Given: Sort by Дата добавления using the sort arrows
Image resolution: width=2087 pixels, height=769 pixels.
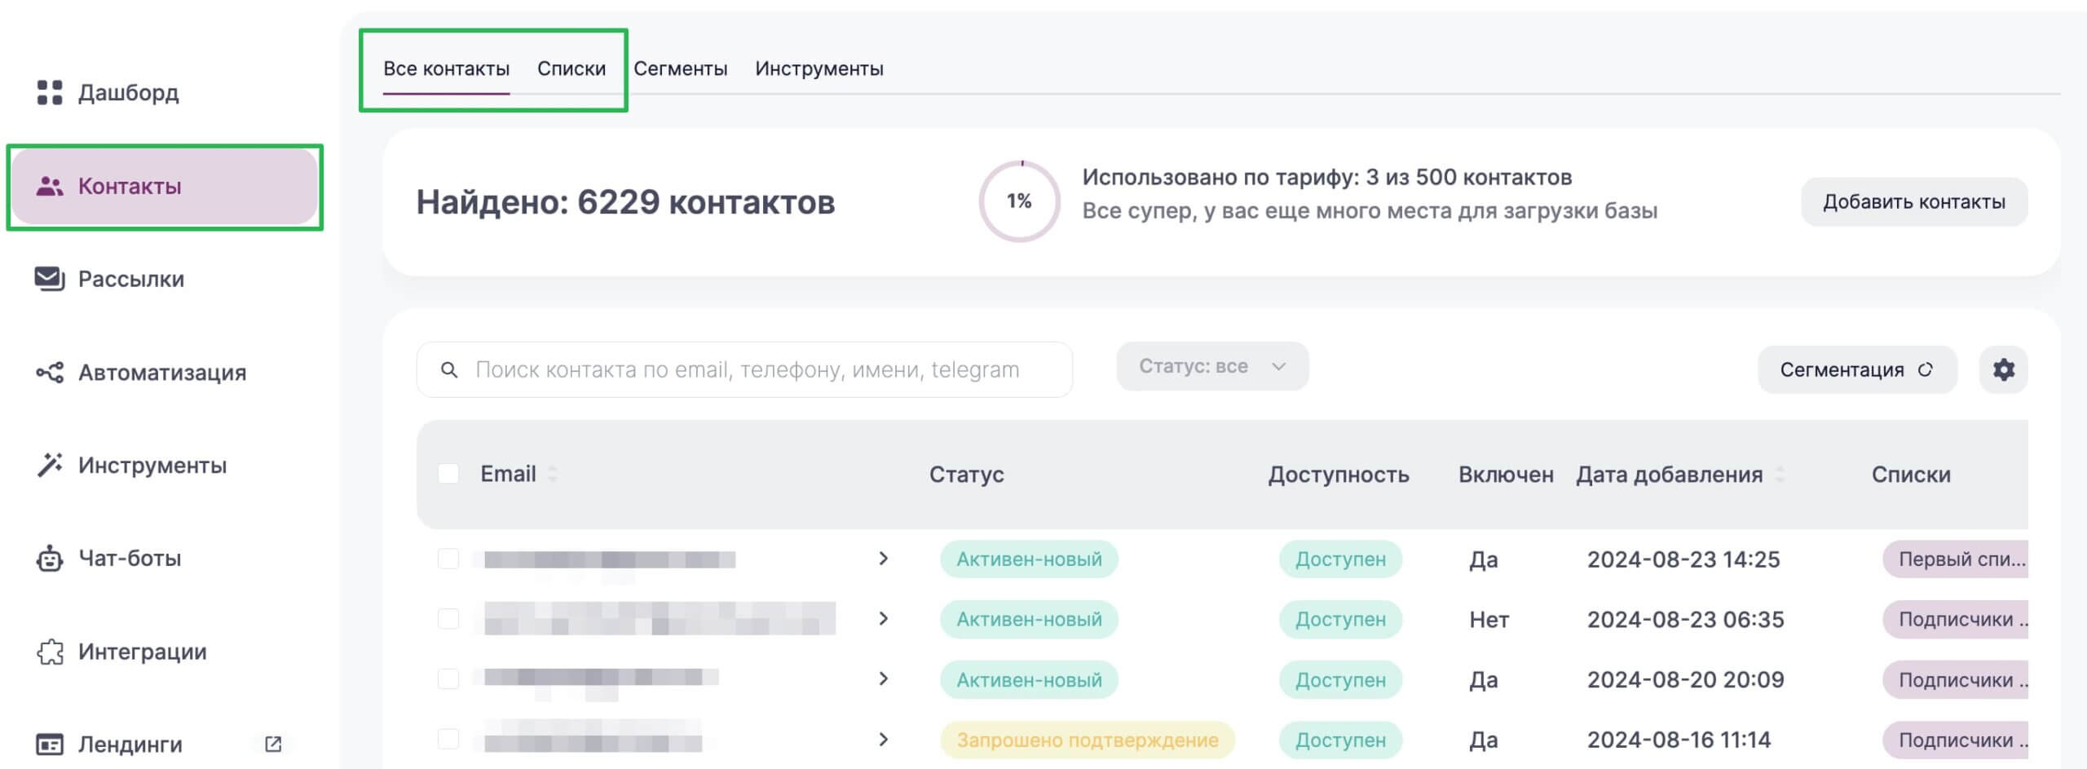Looking at the screenshot, I should pos(1780,474).
